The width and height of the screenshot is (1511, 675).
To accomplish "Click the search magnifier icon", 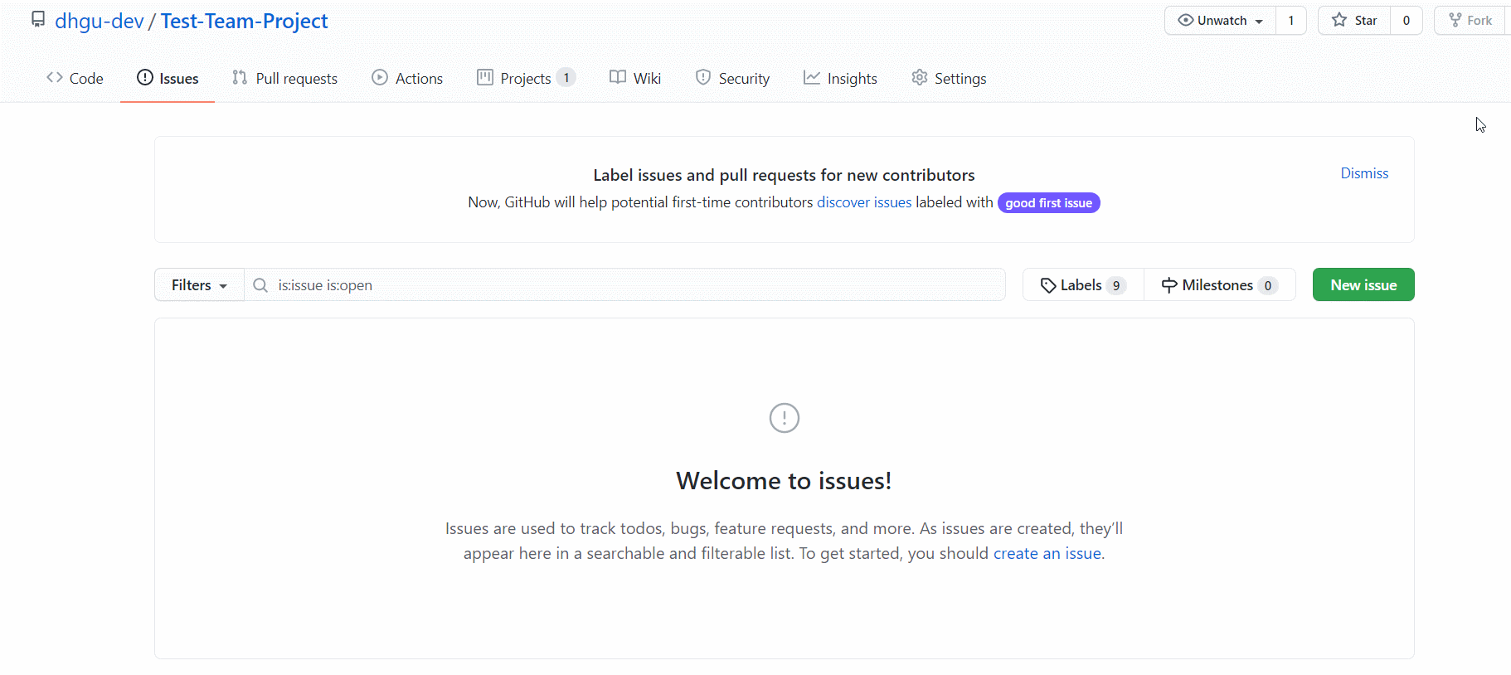I will (x=260, y=285).
